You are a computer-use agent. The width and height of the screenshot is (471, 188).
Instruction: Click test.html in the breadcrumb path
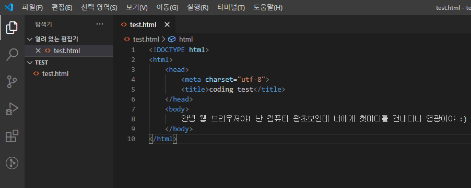(146, 39)
